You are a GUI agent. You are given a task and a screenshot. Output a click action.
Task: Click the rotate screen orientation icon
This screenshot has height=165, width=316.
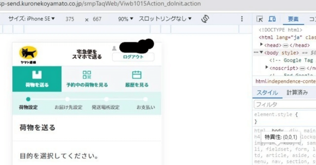tap(205, 19)
